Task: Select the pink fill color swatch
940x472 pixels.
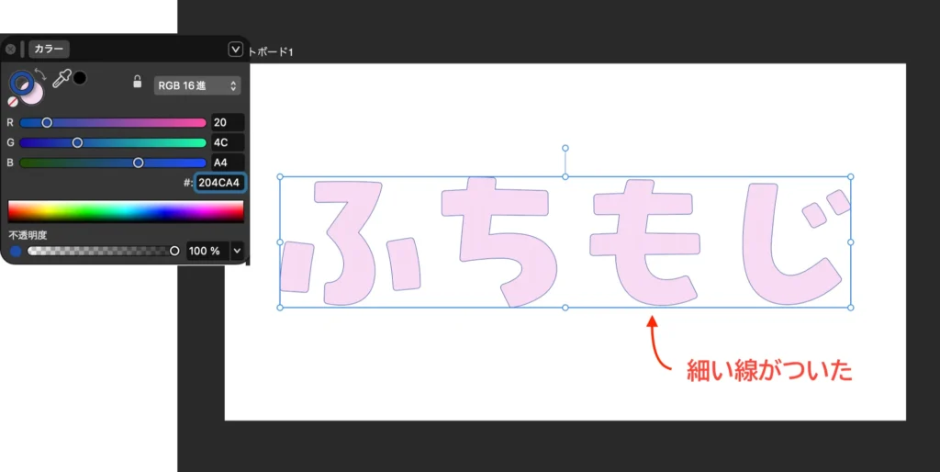Action: 33,93
